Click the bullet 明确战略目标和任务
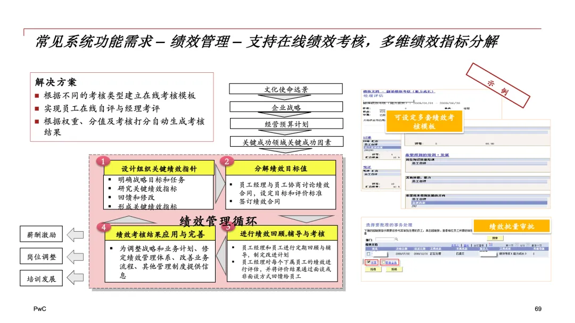Screen dimensions: 575x323 click(x=151, y=180)
